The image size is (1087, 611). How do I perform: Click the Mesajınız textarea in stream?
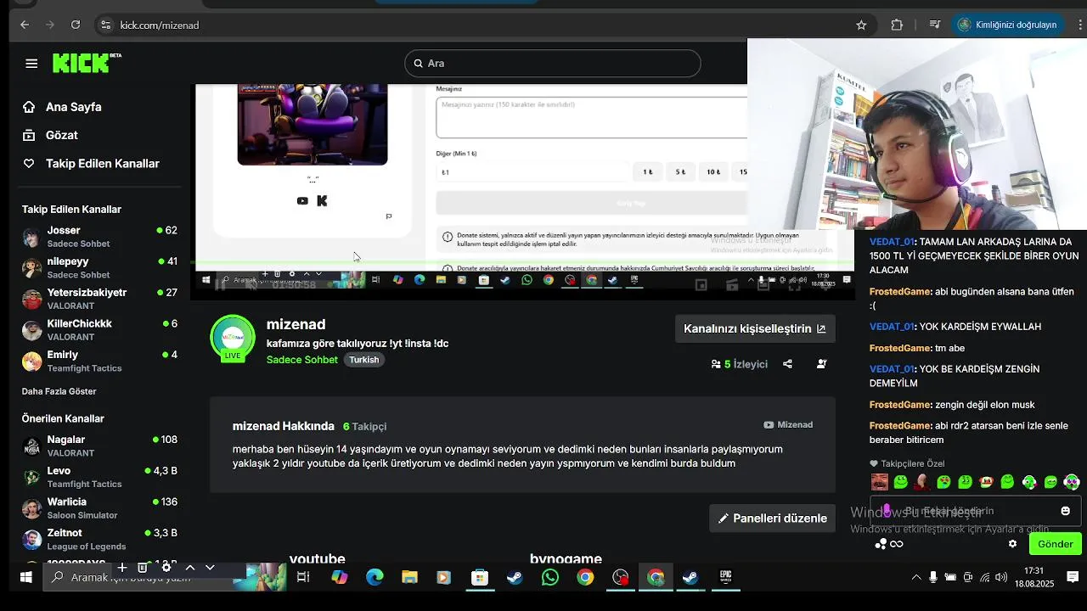click(x=592, y=117)
